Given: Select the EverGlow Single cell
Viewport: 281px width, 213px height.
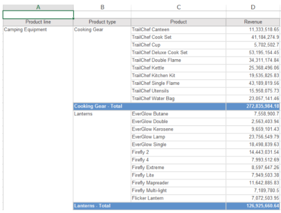Looking at the screenshot, I should coord(178,145).
